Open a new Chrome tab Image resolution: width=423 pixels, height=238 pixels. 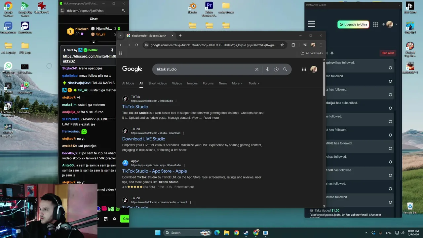pos(180,36)
